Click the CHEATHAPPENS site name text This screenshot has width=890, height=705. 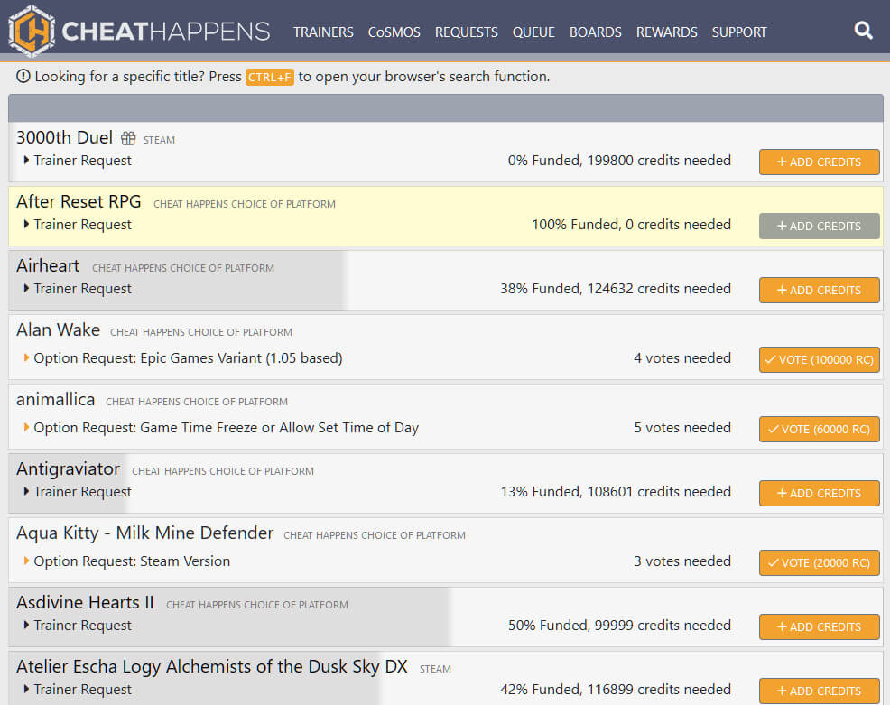(166, 32)
